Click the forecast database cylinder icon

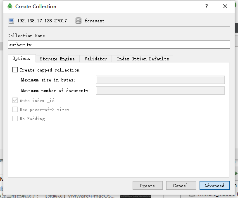tap(79, 21)
